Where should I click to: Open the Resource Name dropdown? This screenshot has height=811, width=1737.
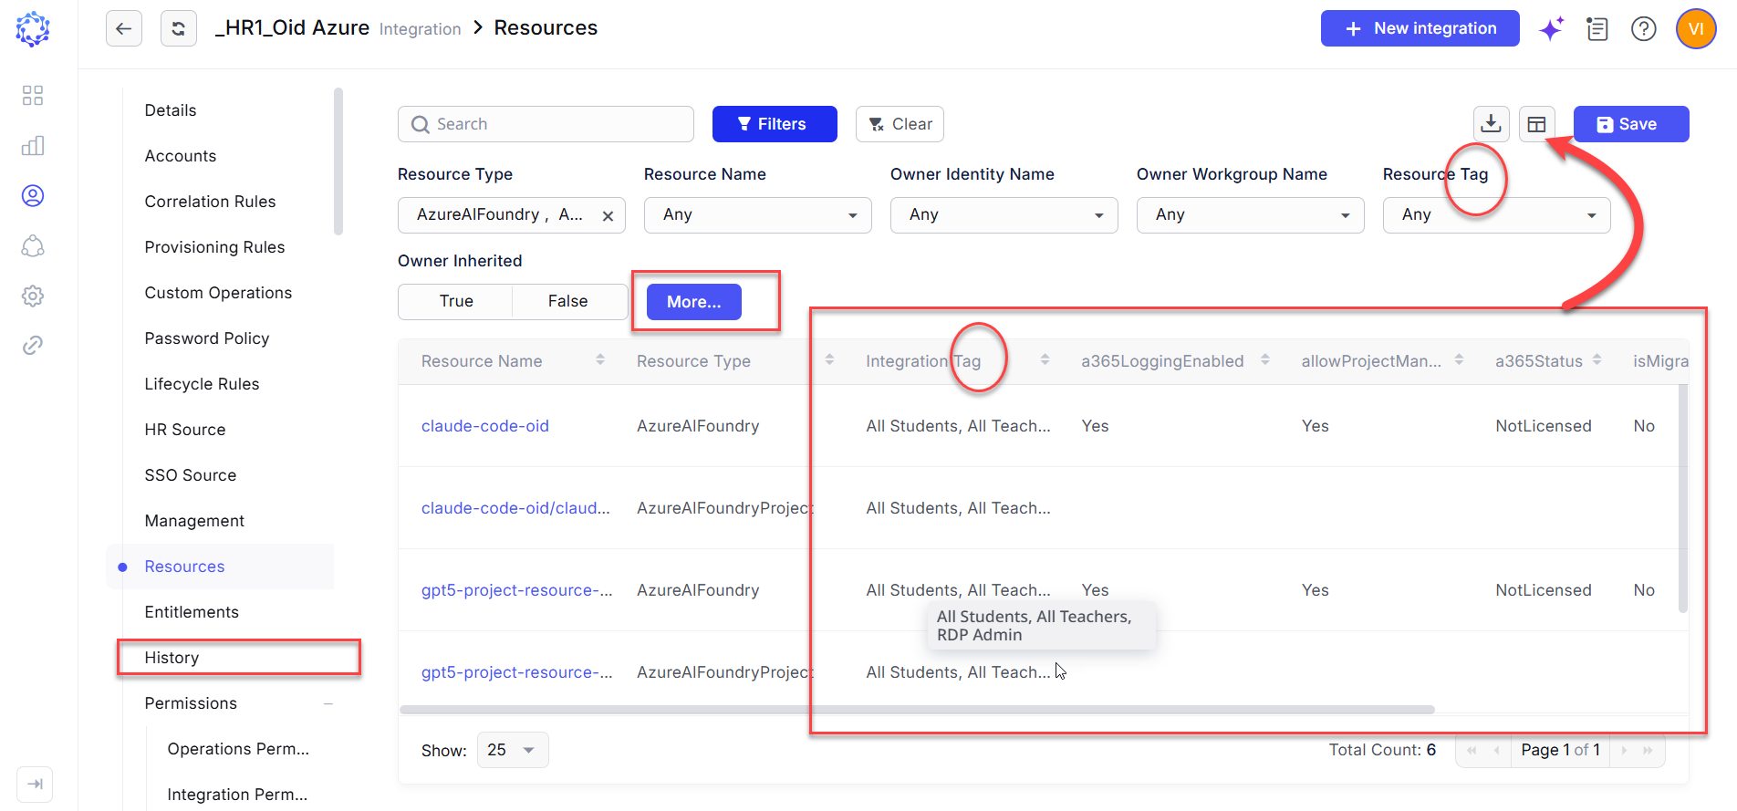pos(758,215)
